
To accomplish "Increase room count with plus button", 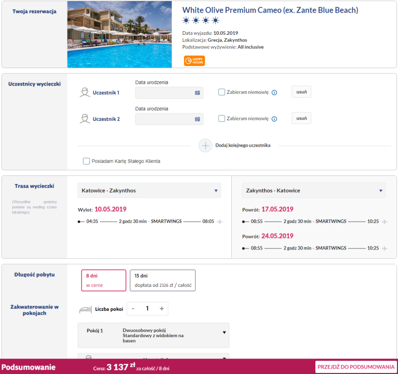I will tap(162, 308).
